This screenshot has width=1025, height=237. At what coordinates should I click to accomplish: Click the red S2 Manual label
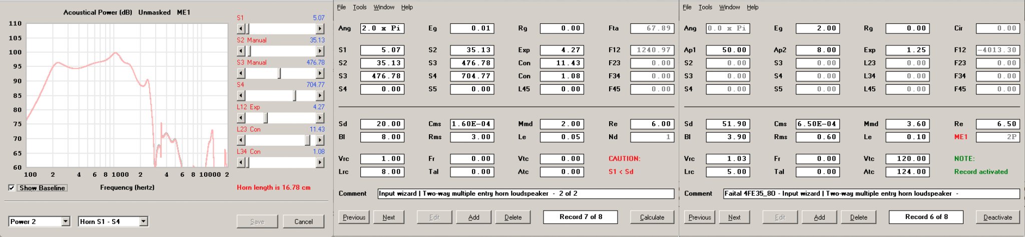tap(251, 40)
